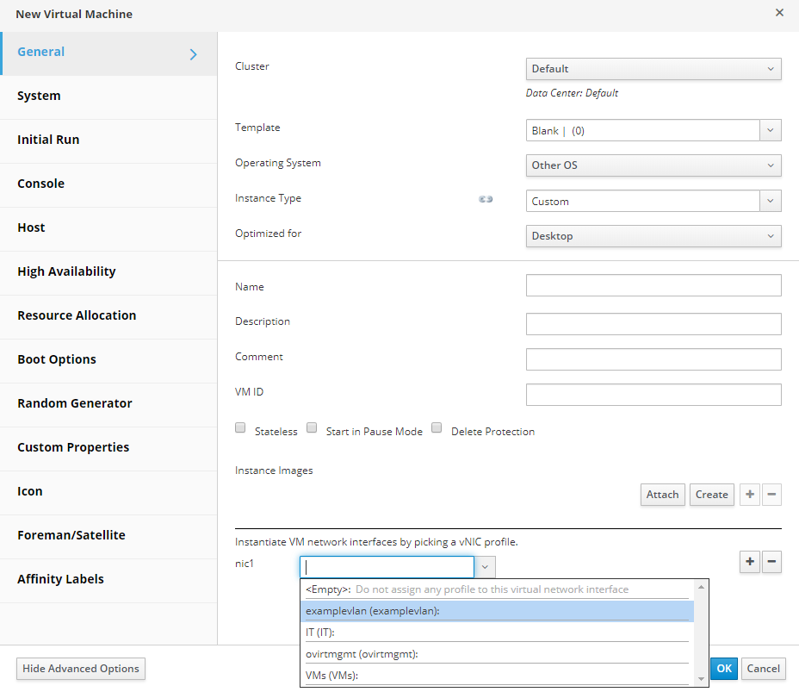Screen dimensions: 799x692
Task: Open the Cluster dropdown
Action: coord(653,69)
